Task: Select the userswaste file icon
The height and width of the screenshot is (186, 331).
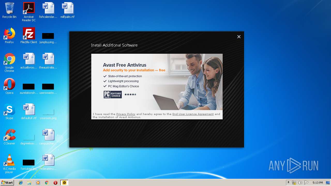Action: [48, 88]
